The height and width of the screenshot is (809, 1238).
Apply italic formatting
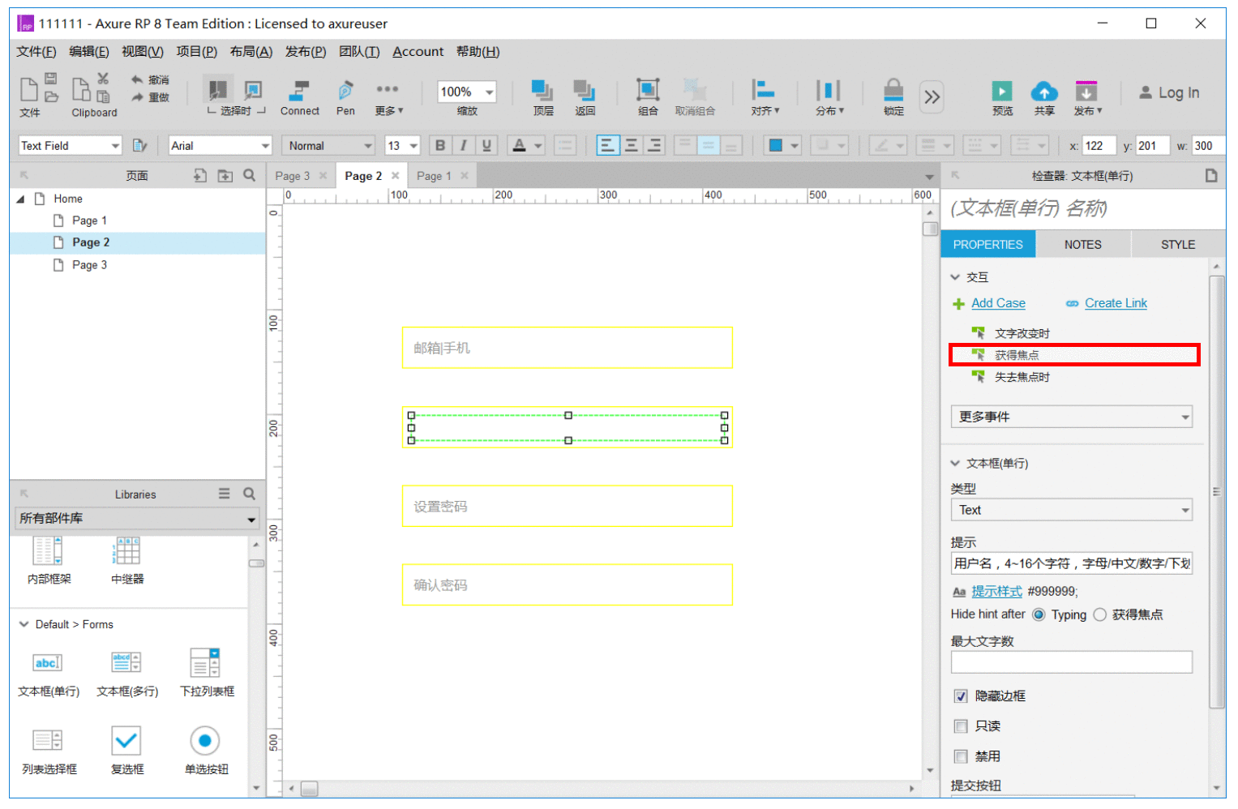coord(463,145)
